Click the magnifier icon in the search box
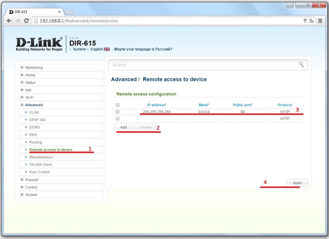The height and width of the screenshot is (239, 329). 301,65
